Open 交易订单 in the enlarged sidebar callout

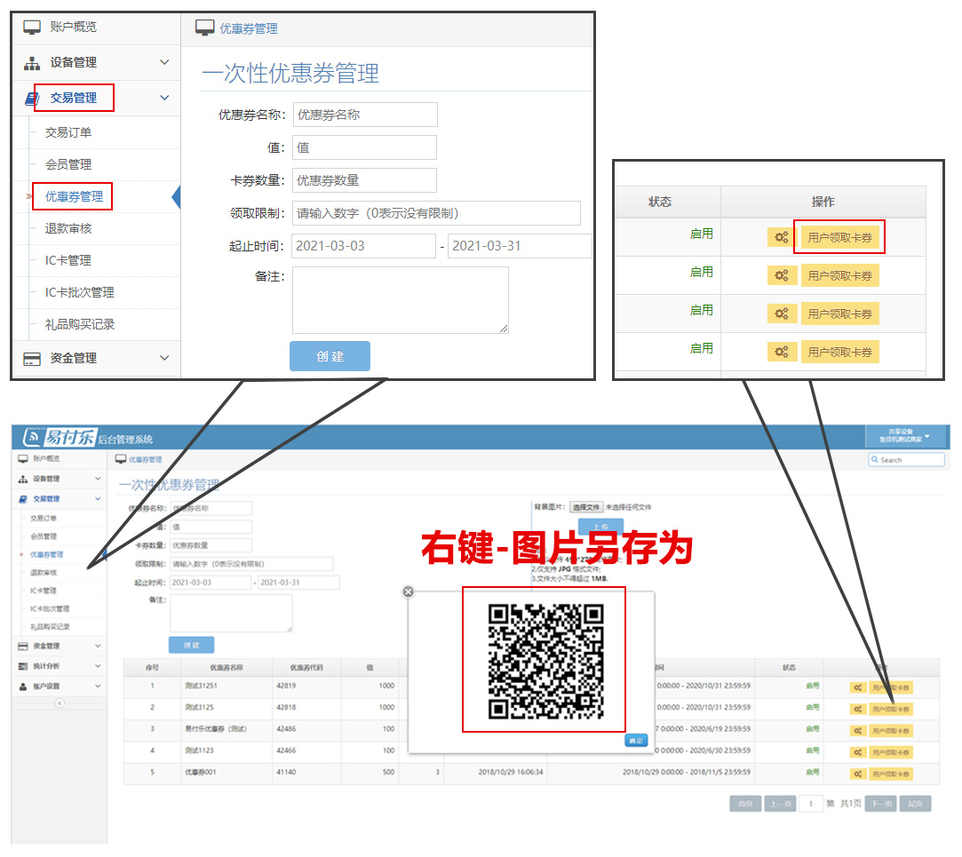68,132
